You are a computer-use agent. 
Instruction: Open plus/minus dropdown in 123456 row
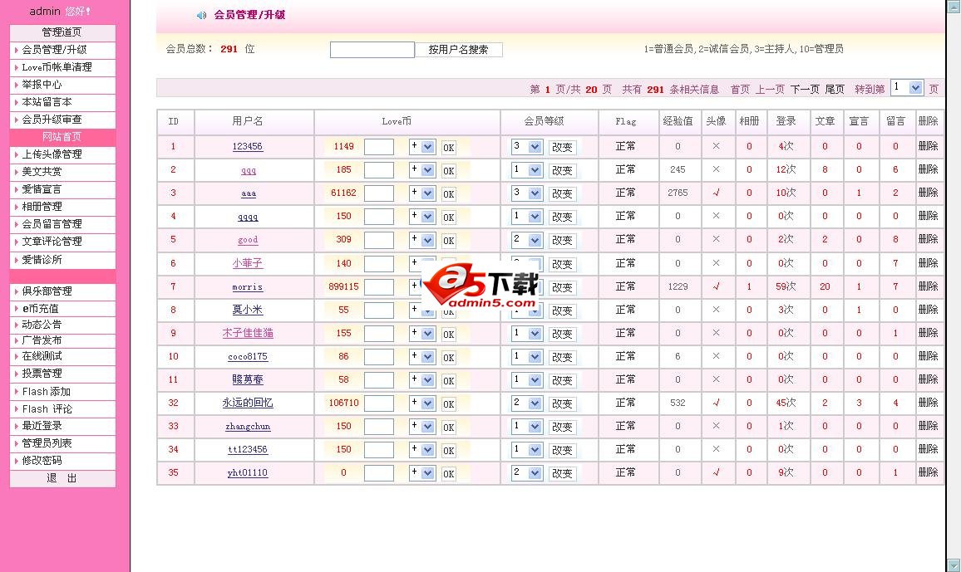[x=422, y=147]
